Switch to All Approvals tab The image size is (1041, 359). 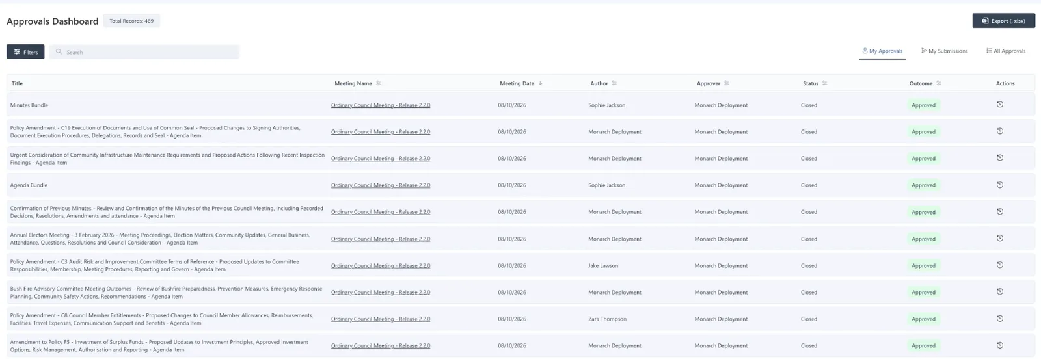pos(1006,51)
